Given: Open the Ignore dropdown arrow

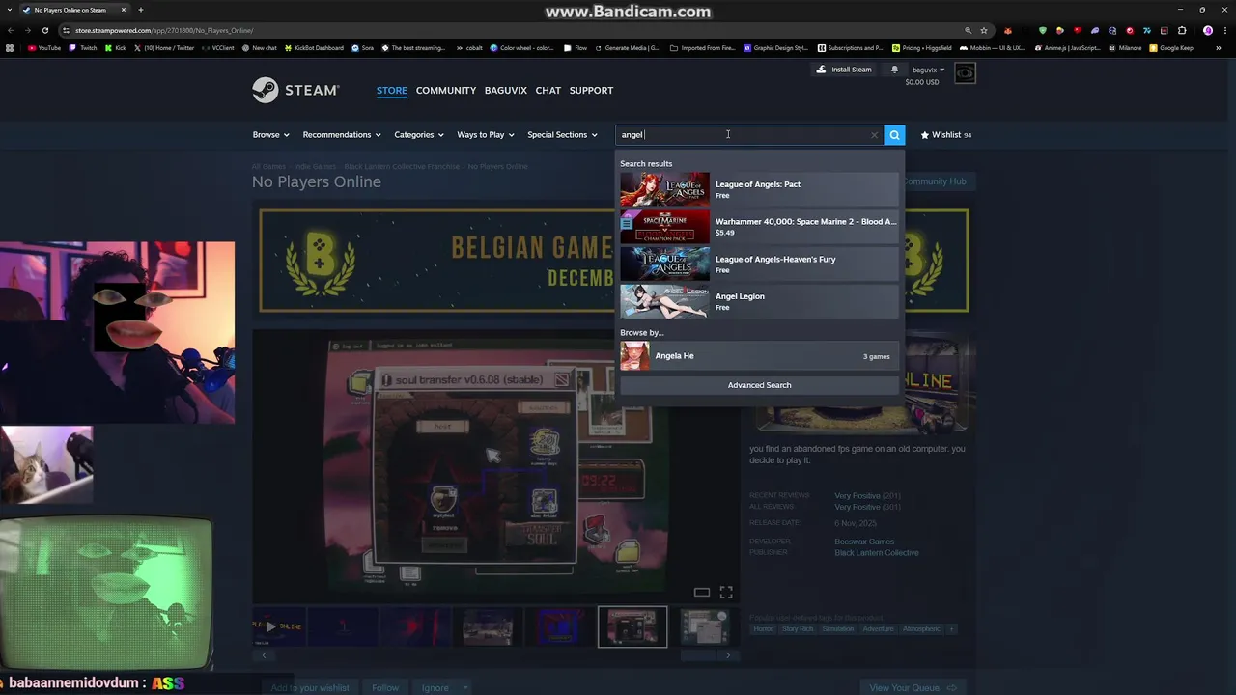Looking at the screenshot, I should coord(465,688).
